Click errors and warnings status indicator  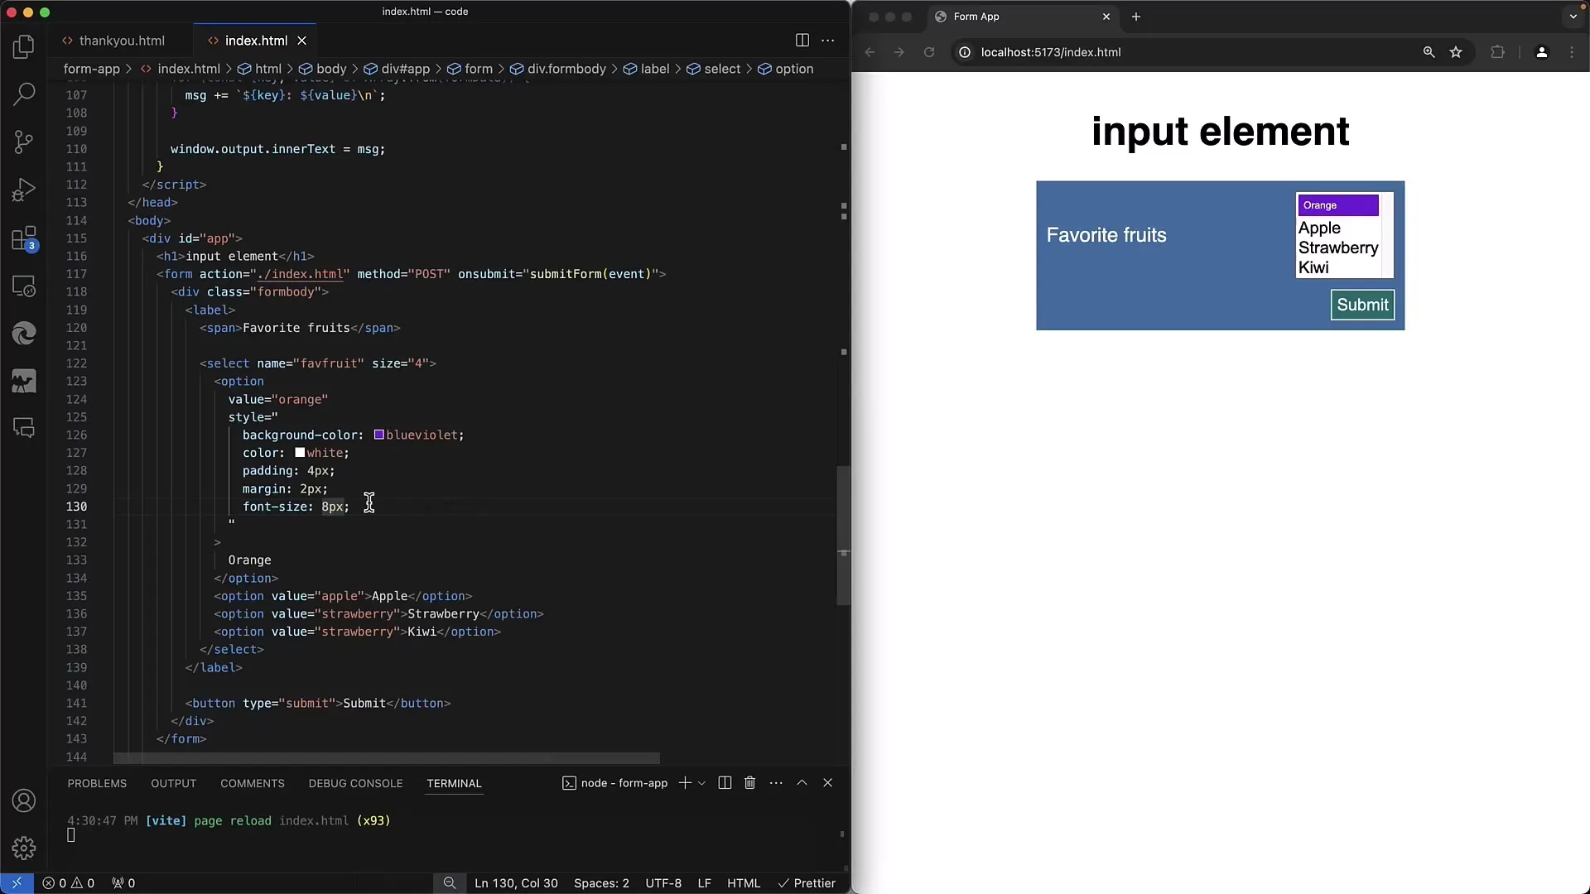(69, 883)
